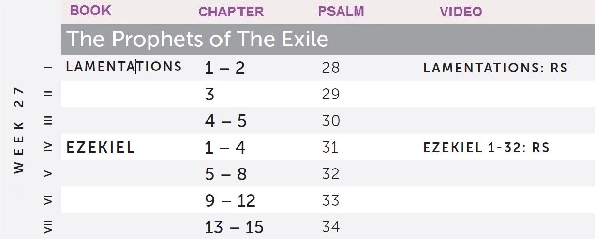Click the WEEK 27 vertical label

(19, 130)
